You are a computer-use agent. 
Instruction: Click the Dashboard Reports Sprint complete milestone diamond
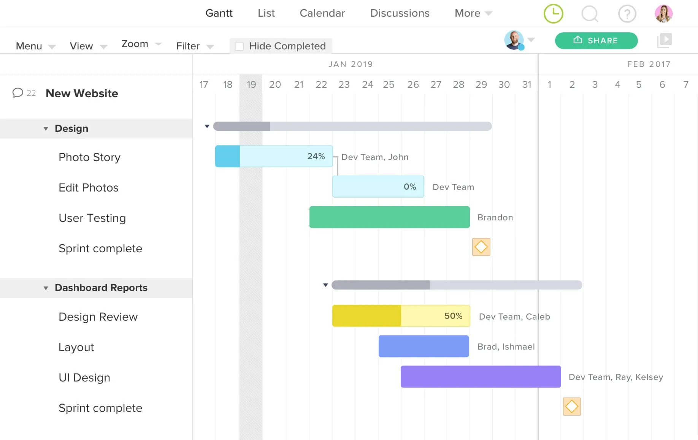(571, 406)
